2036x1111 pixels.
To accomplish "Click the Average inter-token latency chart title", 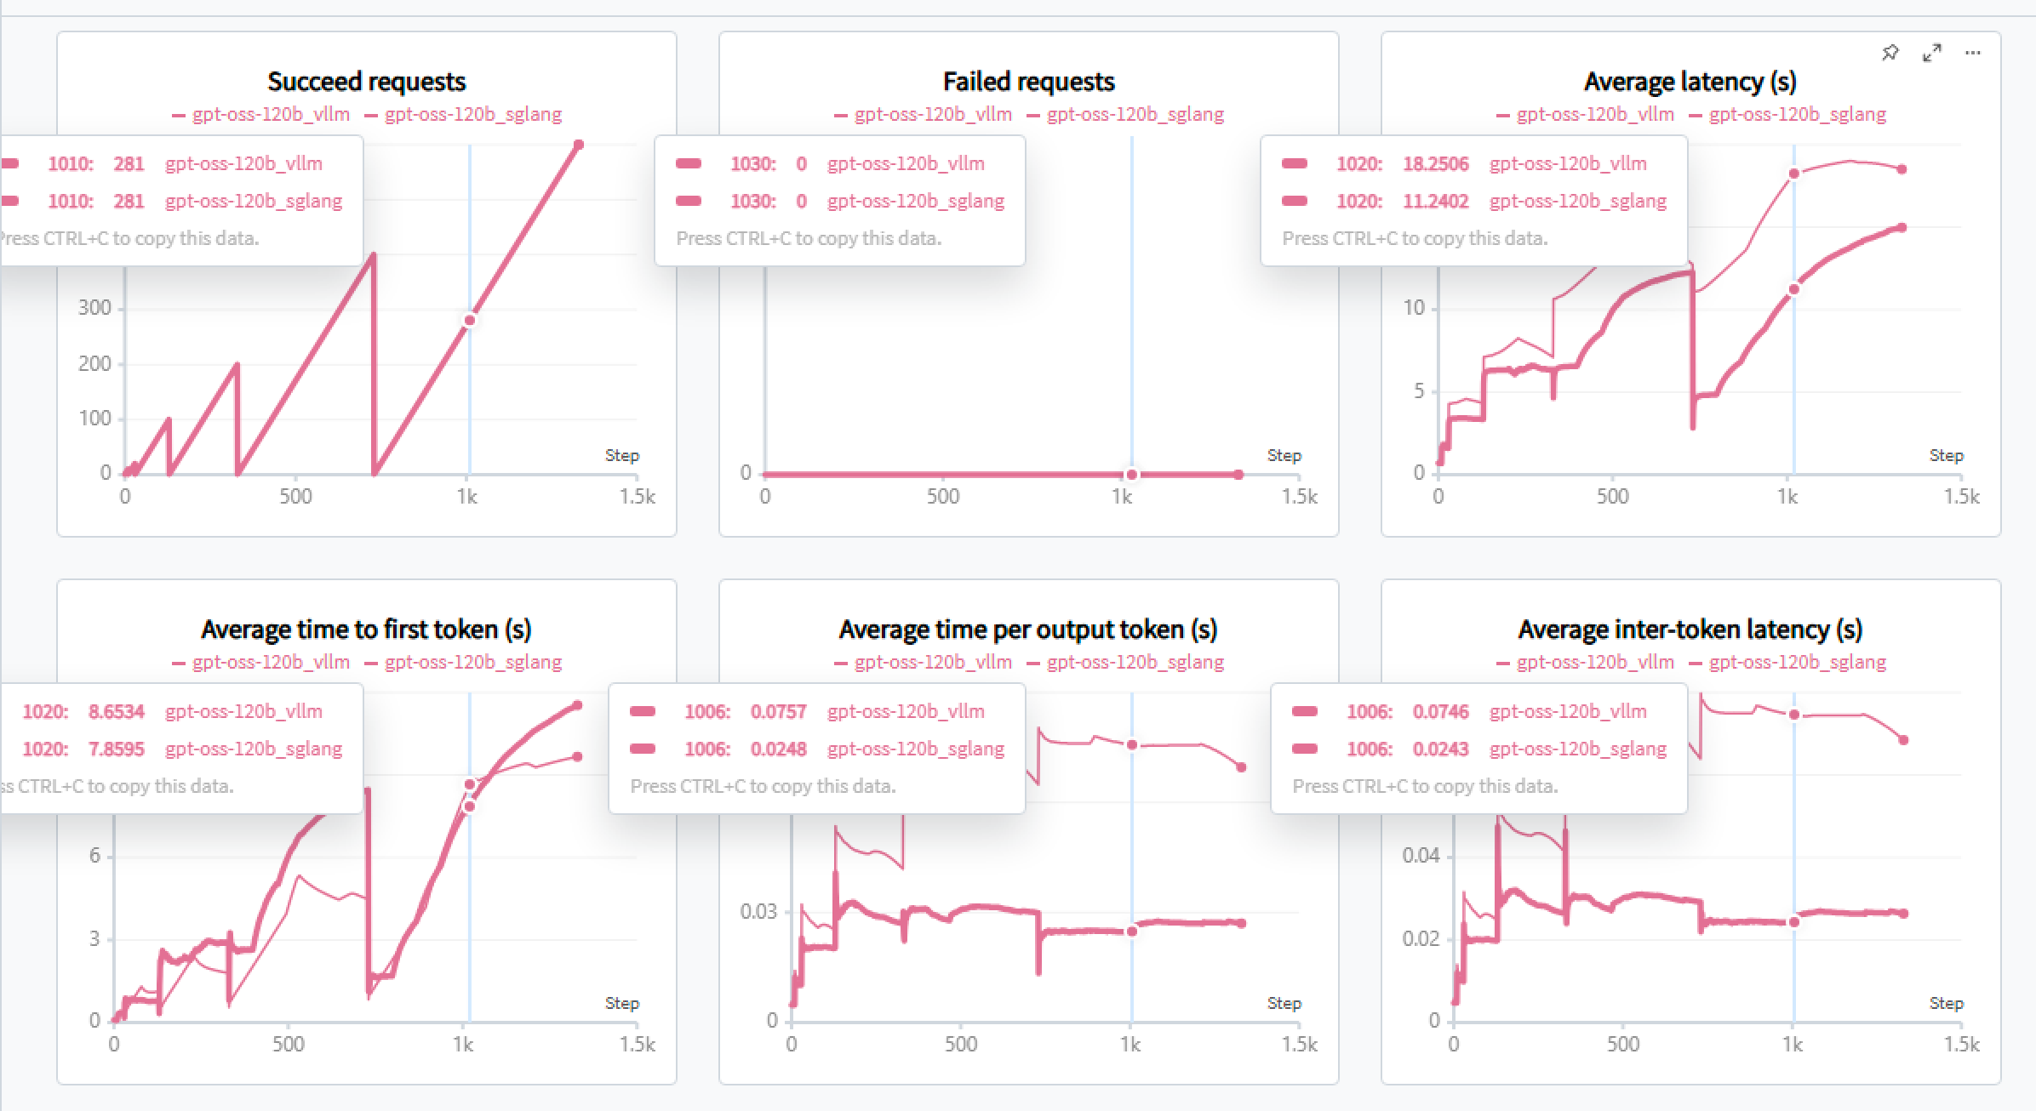I will (1690, 630).
